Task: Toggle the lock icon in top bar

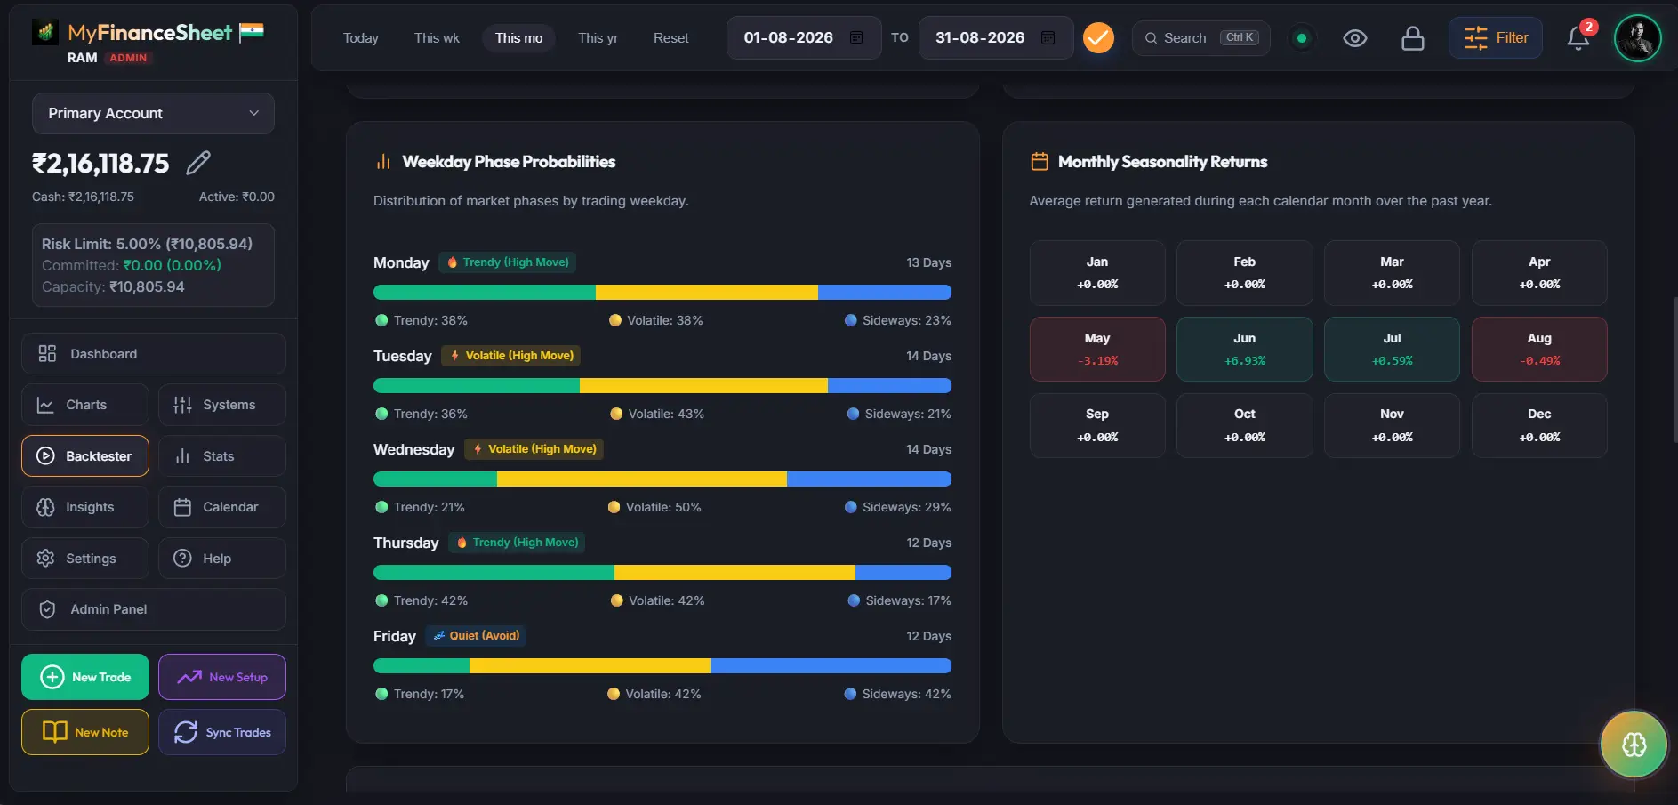Action: tap(1413, 38)
